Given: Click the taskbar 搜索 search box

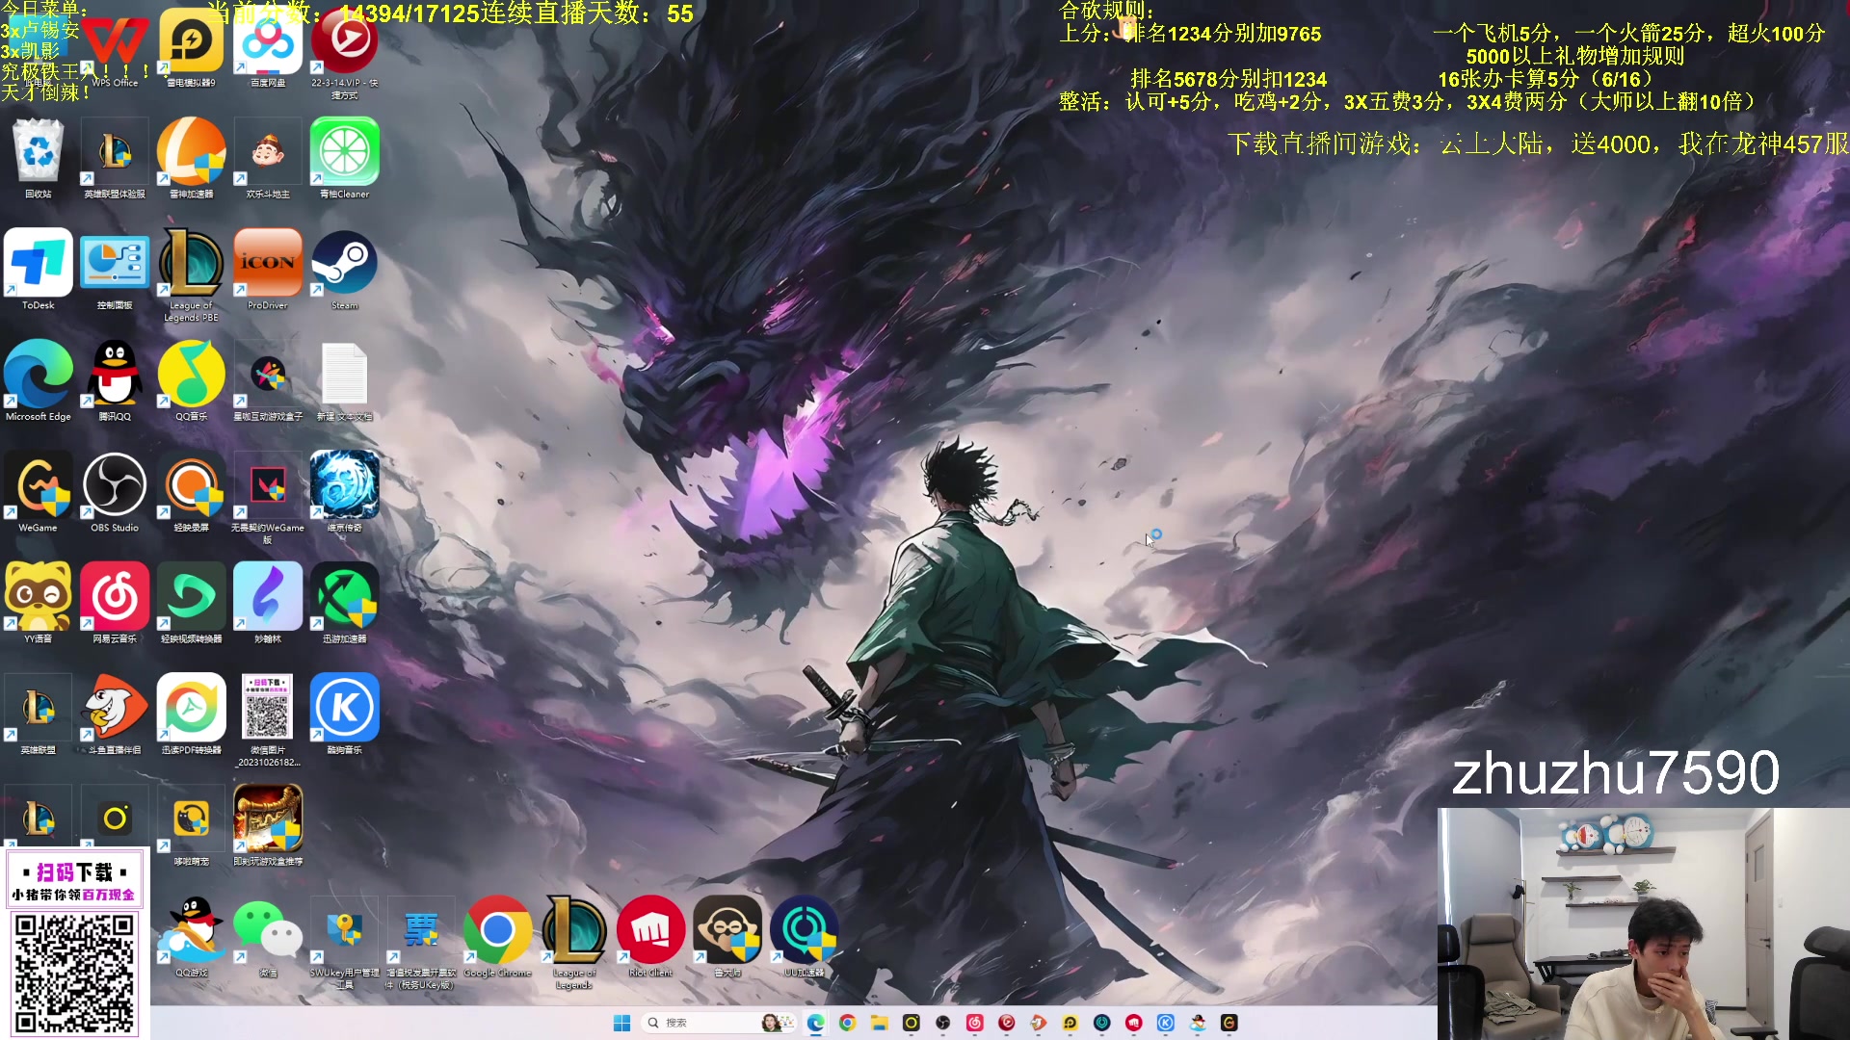Looking at the screenshot, I should [719, 1023].
